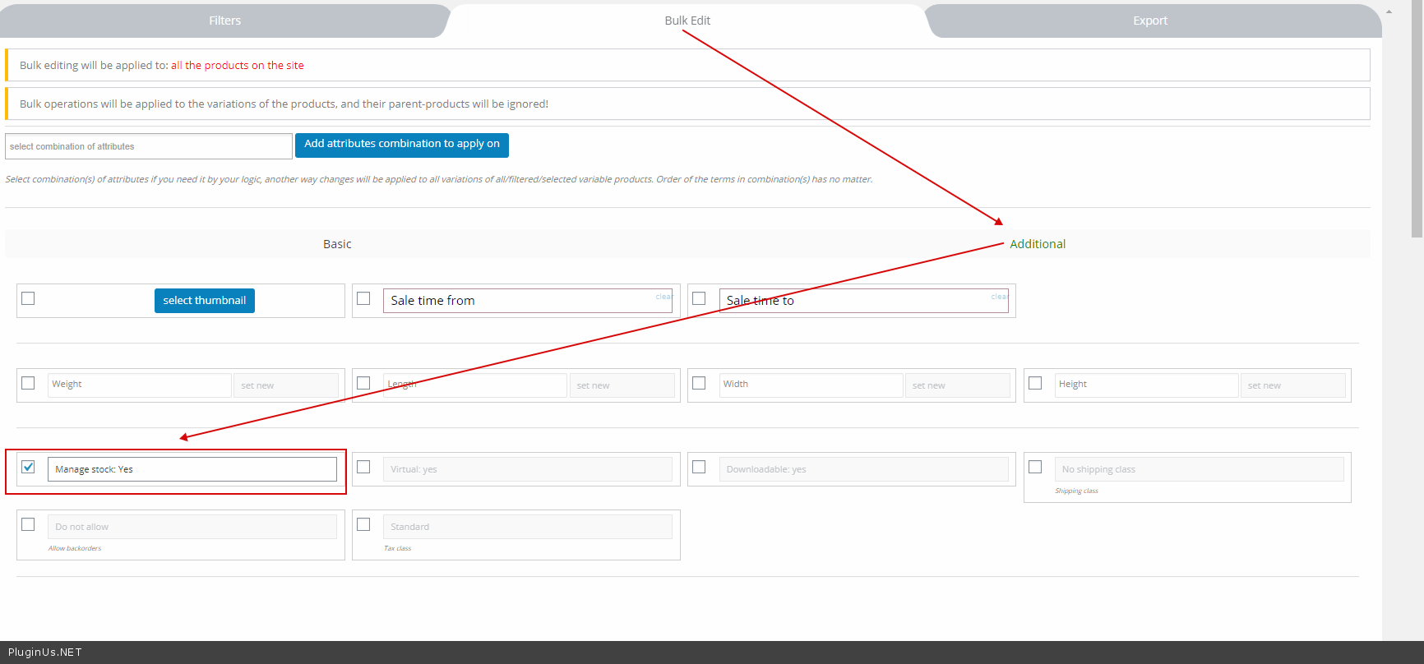Enable the Downloadable checkbox
This screenshot has width=1424, height=664.
(699, 468)
